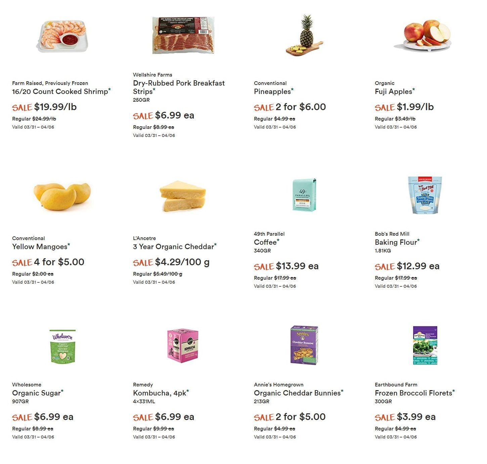Click the Pineapples 2 for $6.00 sale price
The width and height of the screenshot is (487, 464).
(301, 107)
